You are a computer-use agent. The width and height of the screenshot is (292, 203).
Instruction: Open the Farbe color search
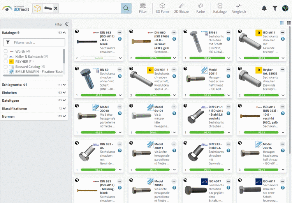click(x=201, y=9)
